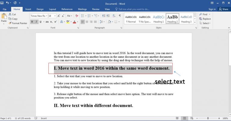Start a bulleted list
Viewport: 231px width, 121px height.
83,16
